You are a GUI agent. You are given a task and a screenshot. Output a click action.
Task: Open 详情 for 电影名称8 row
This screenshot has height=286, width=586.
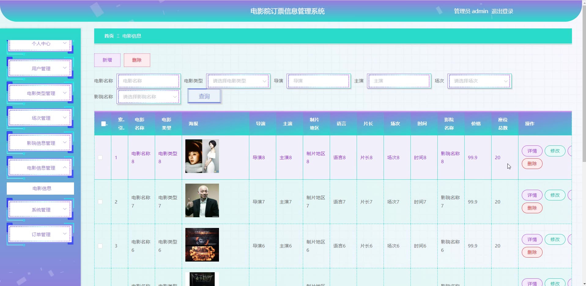(x=532, y=151)
